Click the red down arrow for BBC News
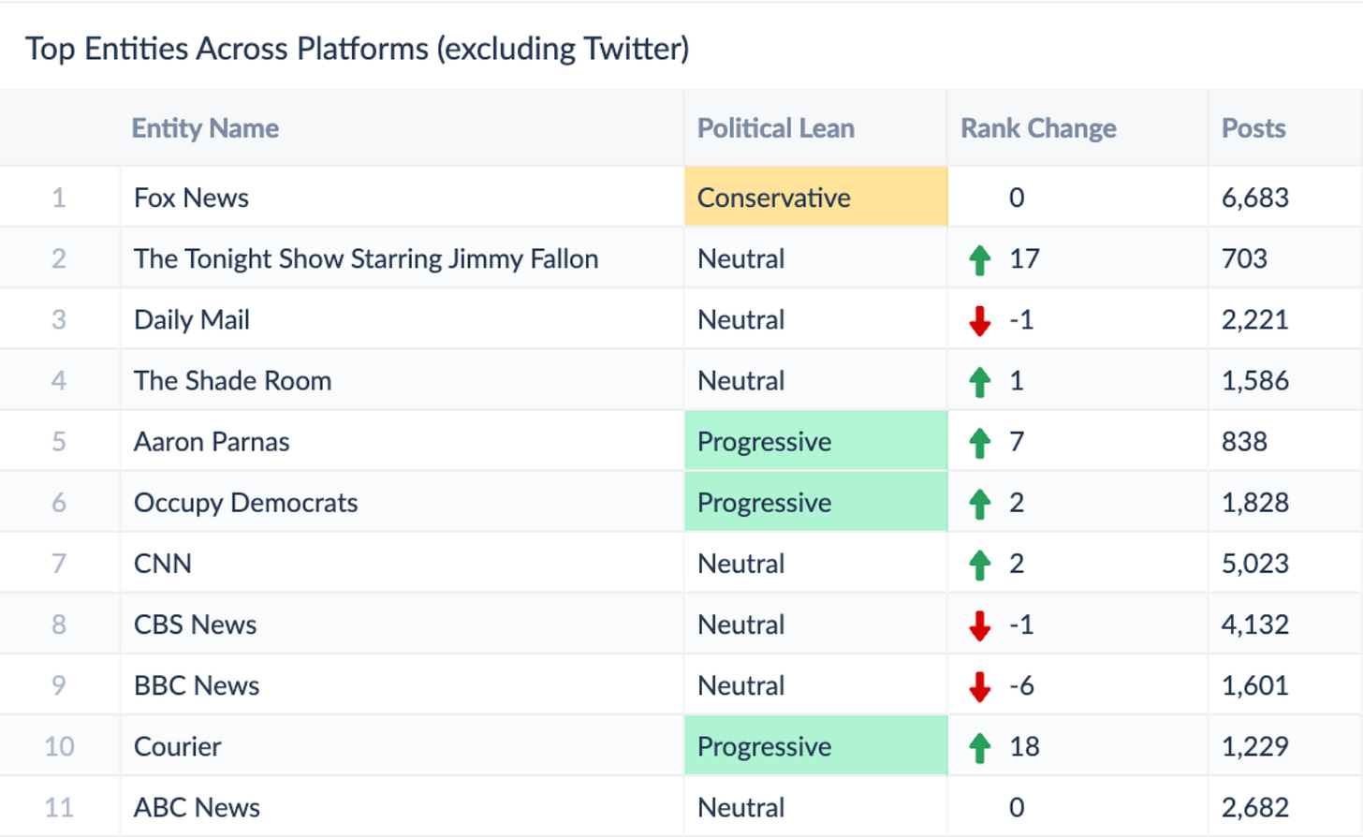 [979, 686]
